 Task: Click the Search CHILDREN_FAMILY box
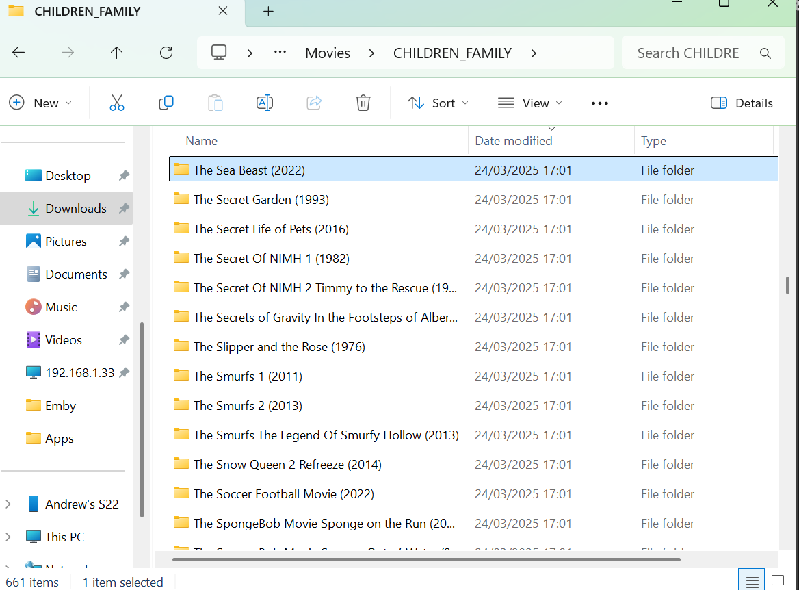coord(687,53)
